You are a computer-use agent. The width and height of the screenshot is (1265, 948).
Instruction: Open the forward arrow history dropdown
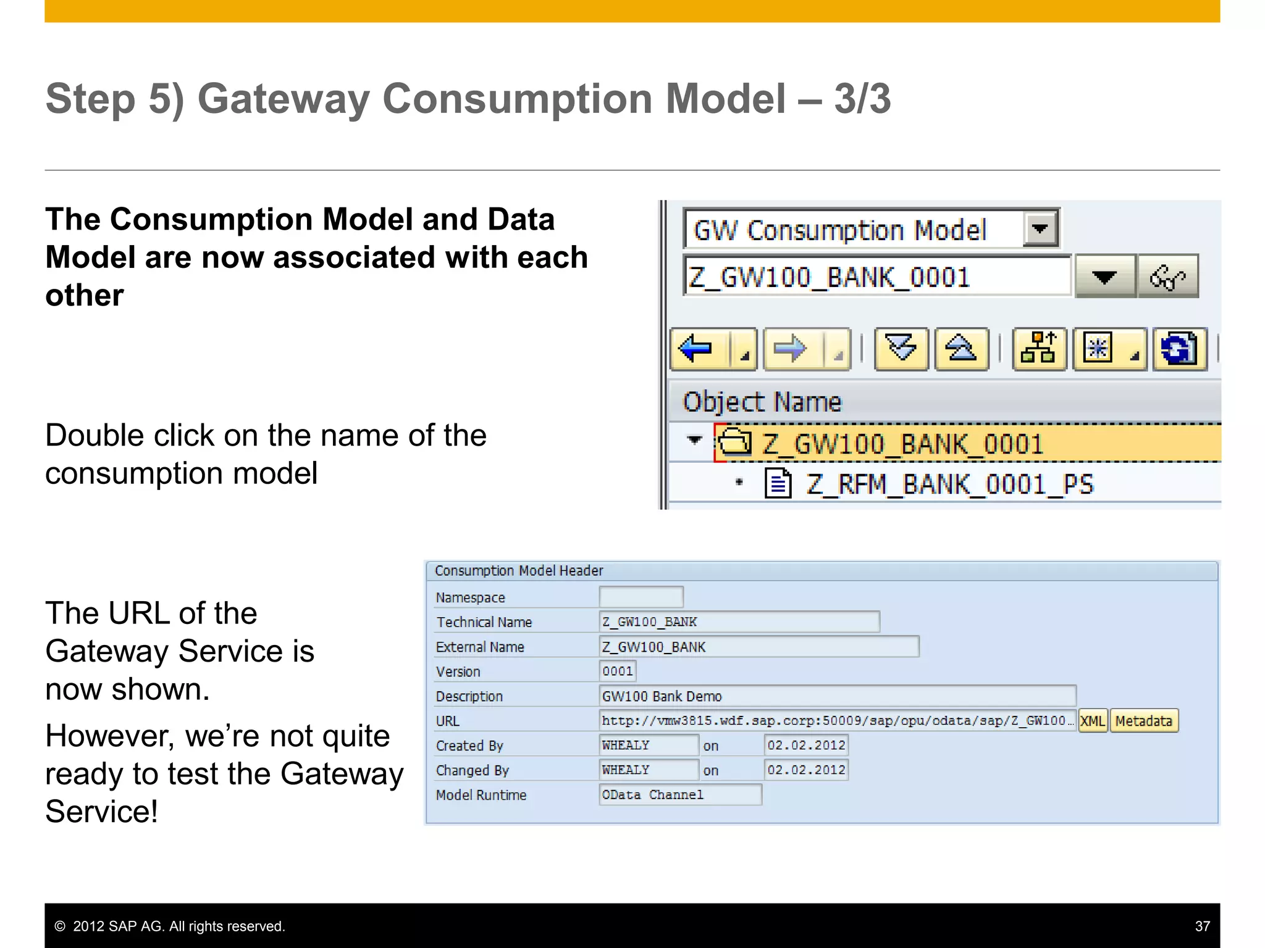point(838,350)
